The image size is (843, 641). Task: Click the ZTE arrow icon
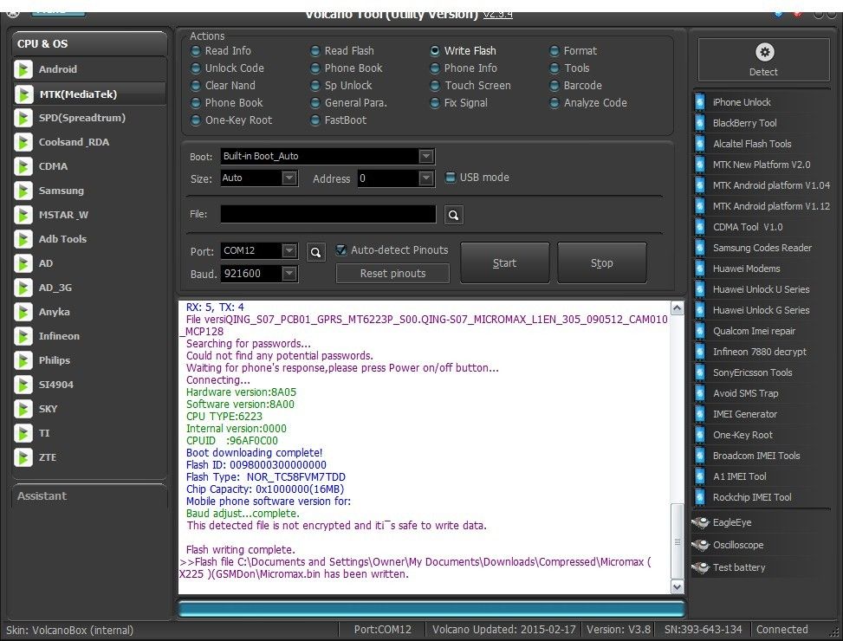coord(23,457)
